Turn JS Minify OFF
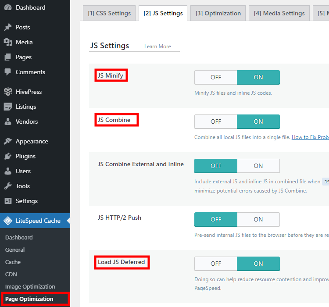The width and height of the screenshot is (329, 307). click(216, 77)
